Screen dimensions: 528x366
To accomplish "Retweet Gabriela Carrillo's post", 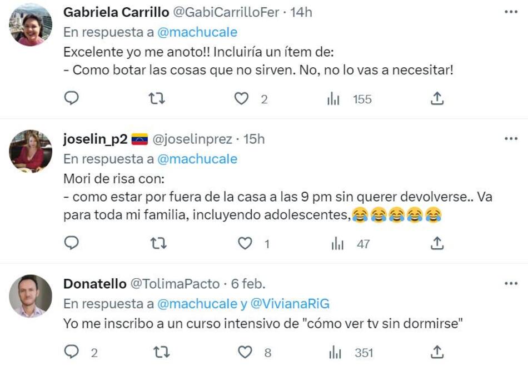I will tap(157, 99).
